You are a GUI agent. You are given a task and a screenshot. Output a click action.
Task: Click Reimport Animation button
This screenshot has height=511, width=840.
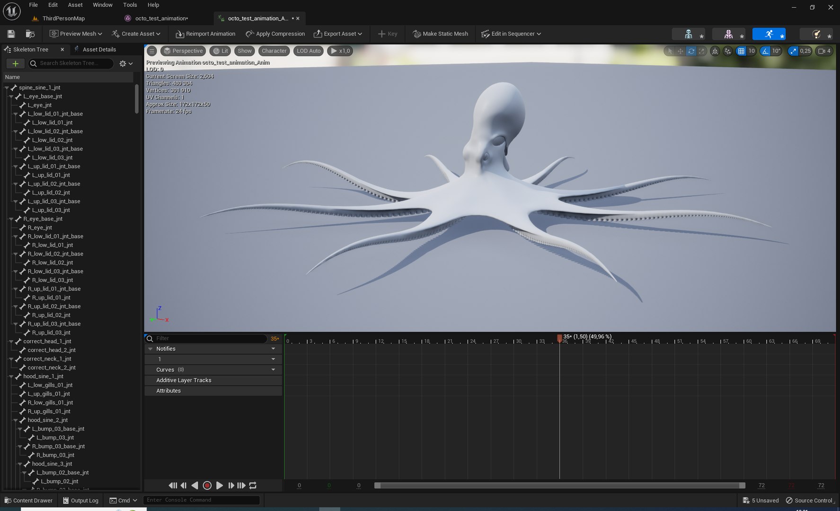tap(205, 34)
